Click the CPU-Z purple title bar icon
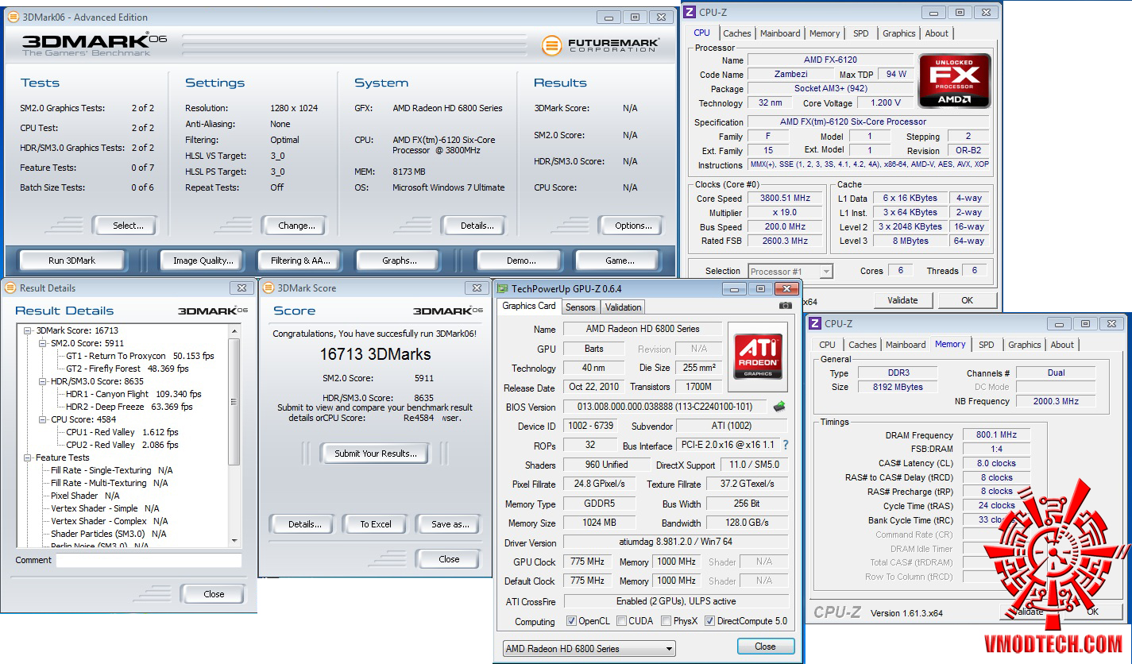The image size is (1132, 664). 690,12
